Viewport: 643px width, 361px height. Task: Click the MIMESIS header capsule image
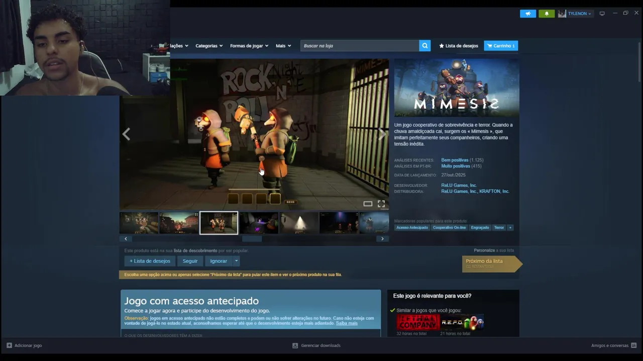click(457, 88)
